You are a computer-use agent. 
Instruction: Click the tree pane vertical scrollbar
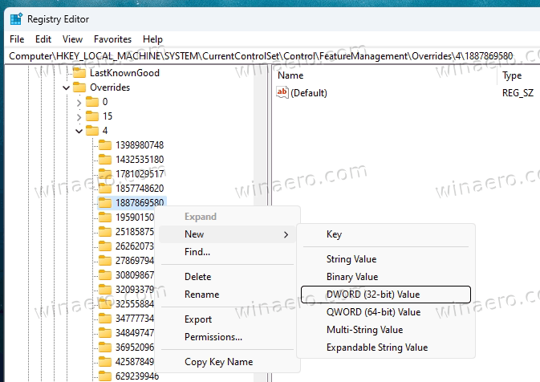tap(260, 134)
